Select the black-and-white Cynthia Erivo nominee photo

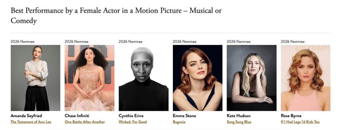[144, 78]
